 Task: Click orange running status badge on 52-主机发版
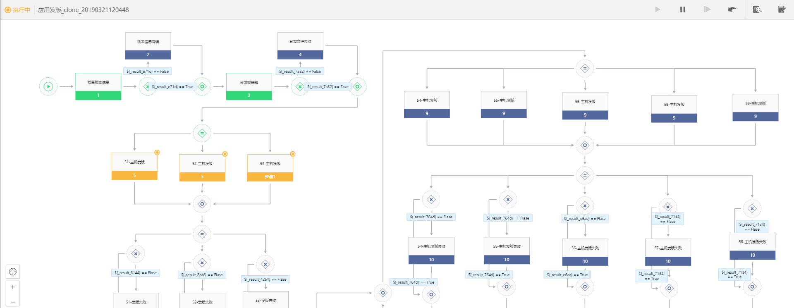click(x=225, y=154)
